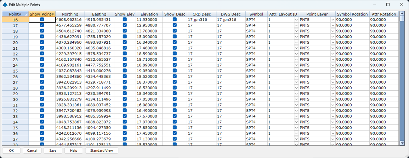The width and height of the screenshot is (409, 158).
Task: Select row header for point 33
Action: pos(15,116)
